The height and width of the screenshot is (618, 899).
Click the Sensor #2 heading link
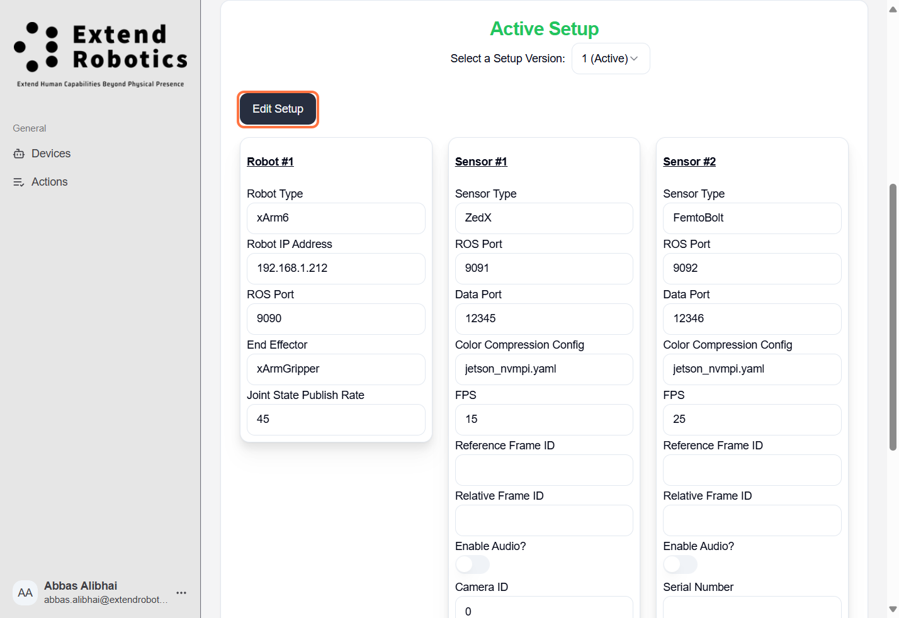click(x=689, y=162)
